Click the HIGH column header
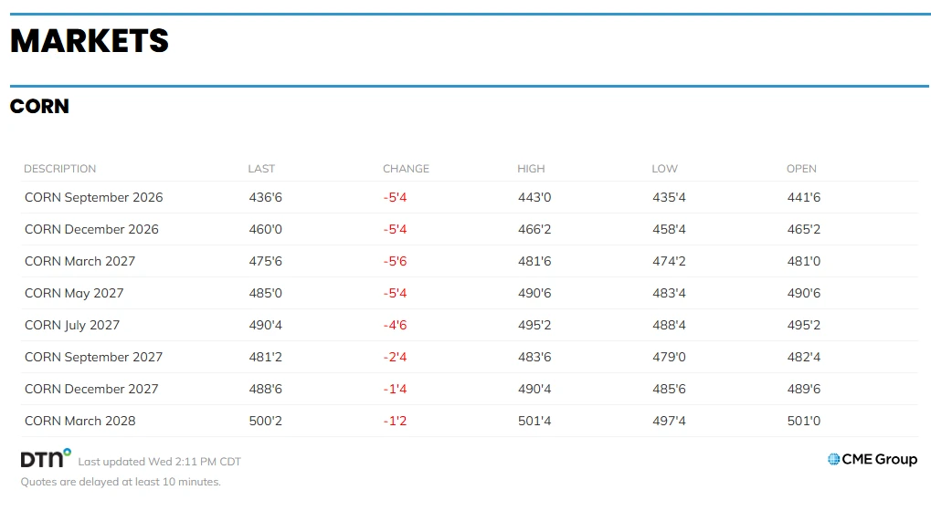Screen dimensions: 931x511 (531, 169)
